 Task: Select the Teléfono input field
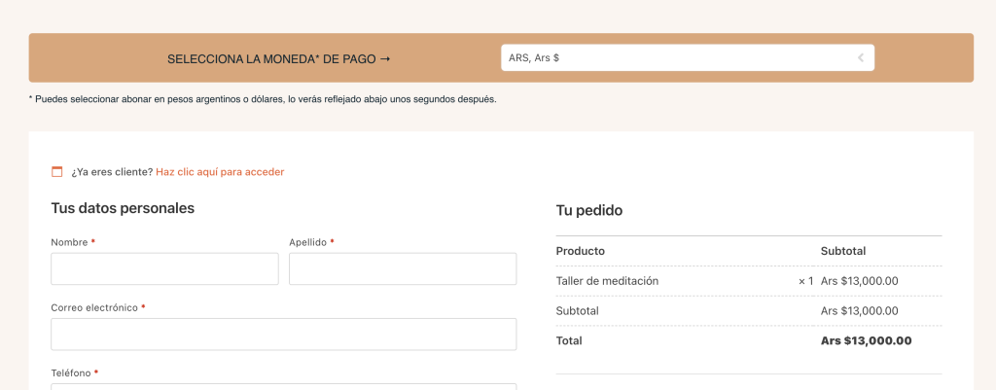283,386
